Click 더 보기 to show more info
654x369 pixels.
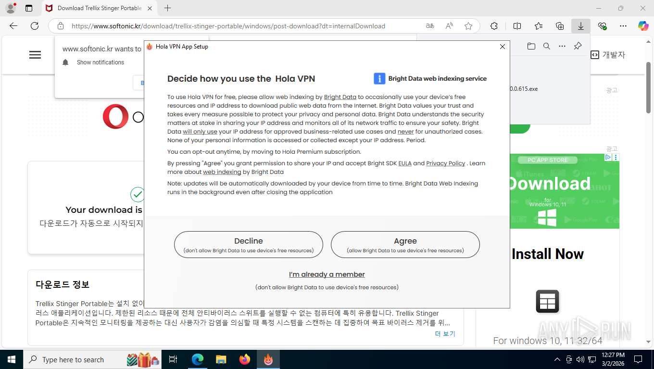pyautogui.click(x=445, y=333)
